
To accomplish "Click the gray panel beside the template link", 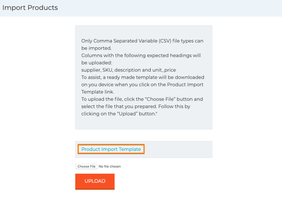I will pyautogui.click(x=178, y=149).
